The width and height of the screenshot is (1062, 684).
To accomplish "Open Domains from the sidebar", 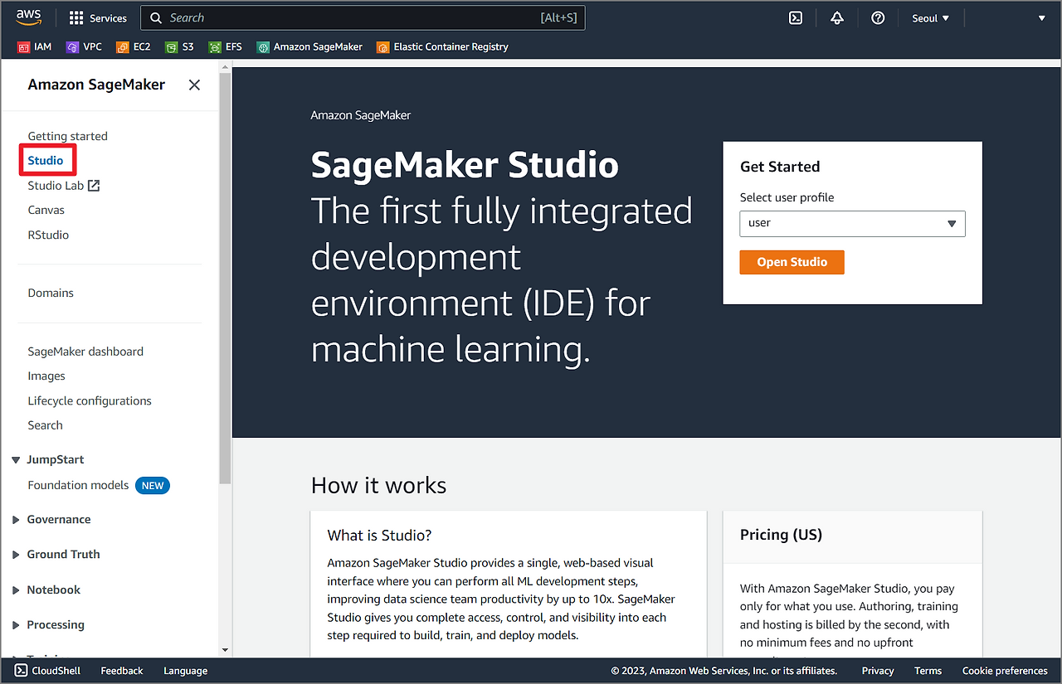I will [x=50, y=293].
